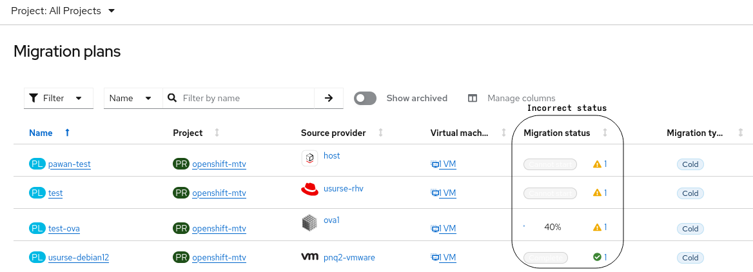Sort by the Migration status column
The height and width of the screenshot is (272, 753).
(605, 133)
